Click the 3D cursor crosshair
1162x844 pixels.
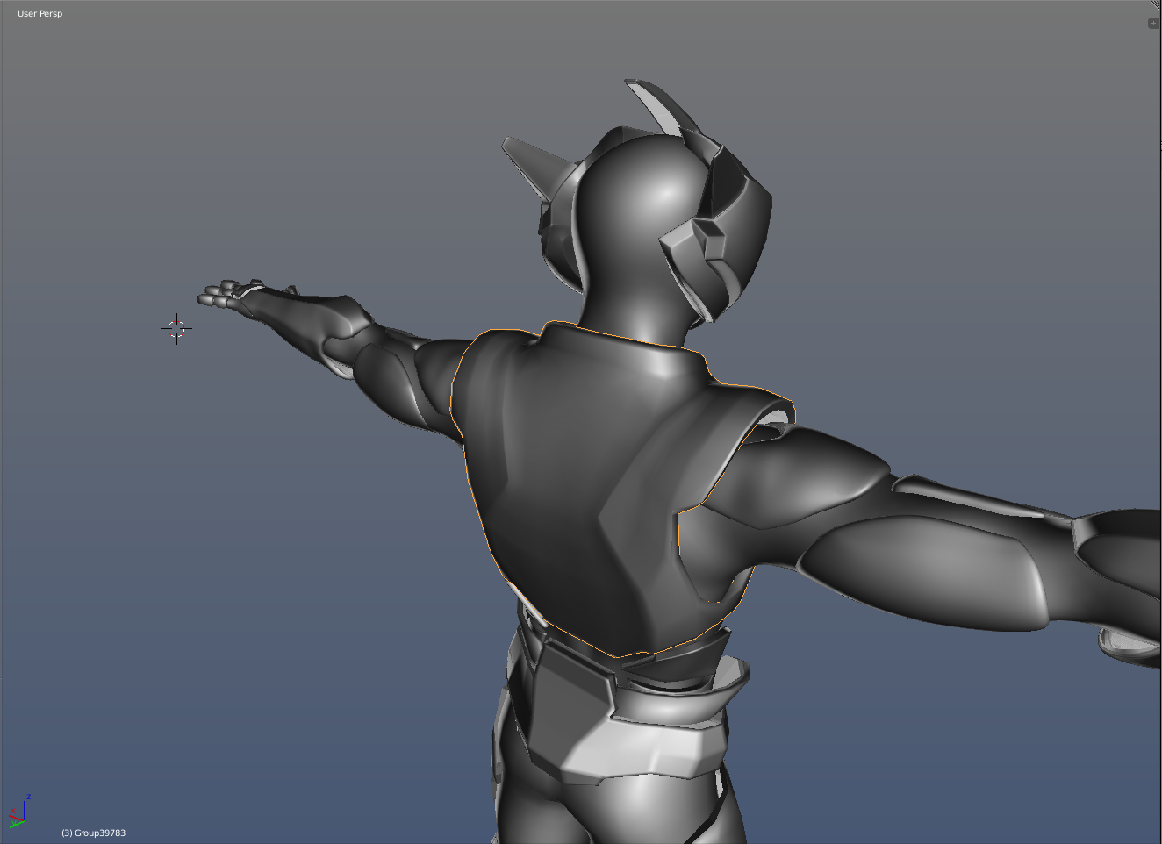point(176,328)
